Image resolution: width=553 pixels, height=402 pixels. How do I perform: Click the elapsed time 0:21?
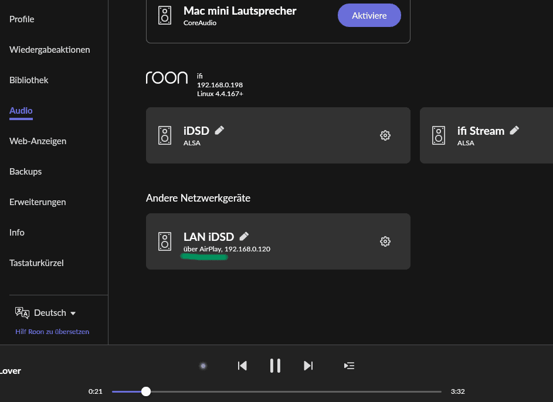coord(95,391)
